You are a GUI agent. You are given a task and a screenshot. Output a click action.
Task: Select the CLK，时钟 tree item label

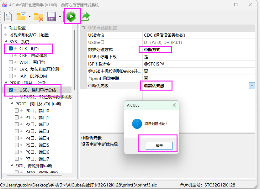[x=29, y=49]
